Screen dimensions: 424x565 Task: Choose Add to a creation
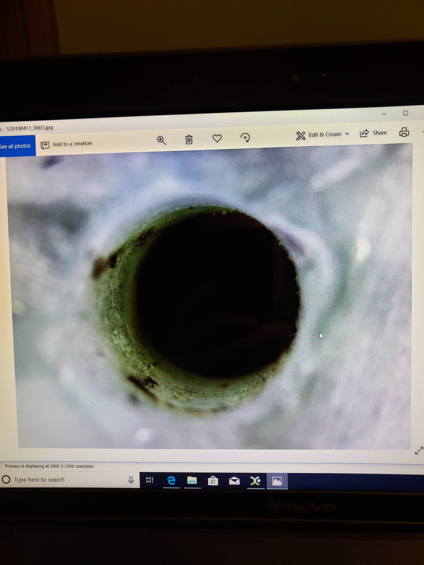(x=66, y=144)
